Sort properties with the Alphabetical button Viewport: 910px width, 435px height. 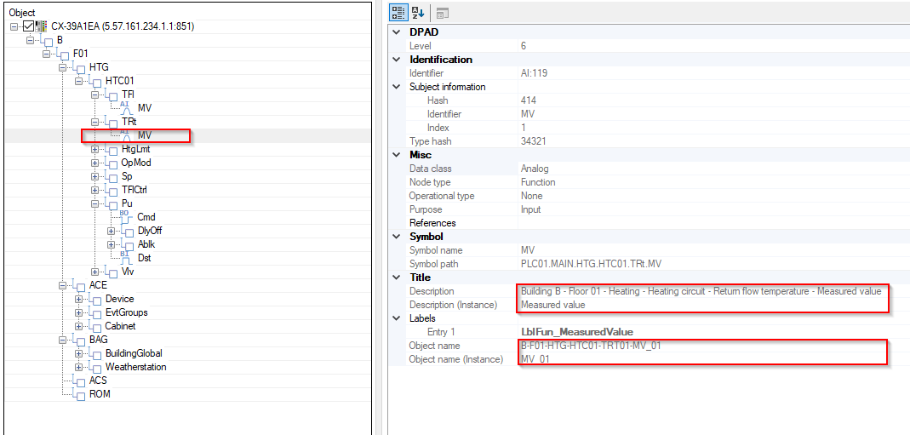[x=417, y=13]
